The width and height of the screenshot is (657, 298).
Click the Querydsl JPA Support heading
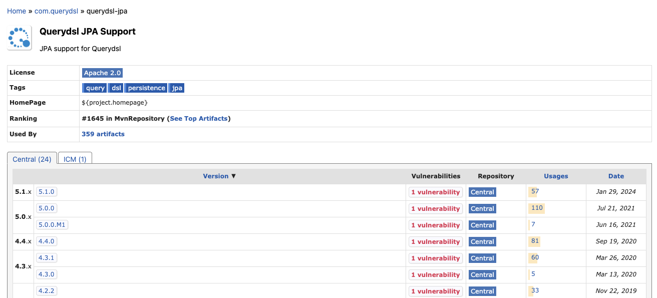[x=88, y=32]
